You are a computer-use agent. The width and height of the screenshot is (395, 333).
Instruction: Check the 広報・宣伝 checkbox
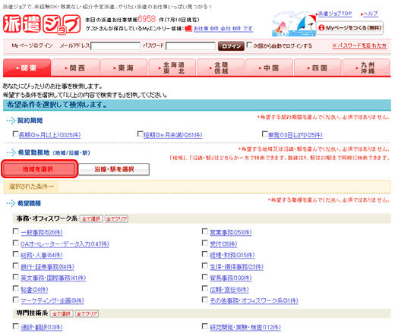pos(205,288)
